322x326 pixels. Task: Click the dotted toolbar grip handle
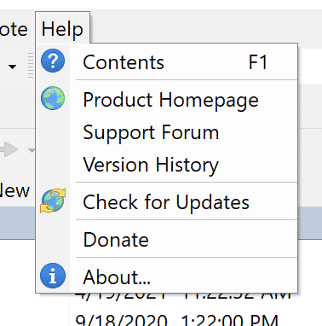[x=31, y=65]
